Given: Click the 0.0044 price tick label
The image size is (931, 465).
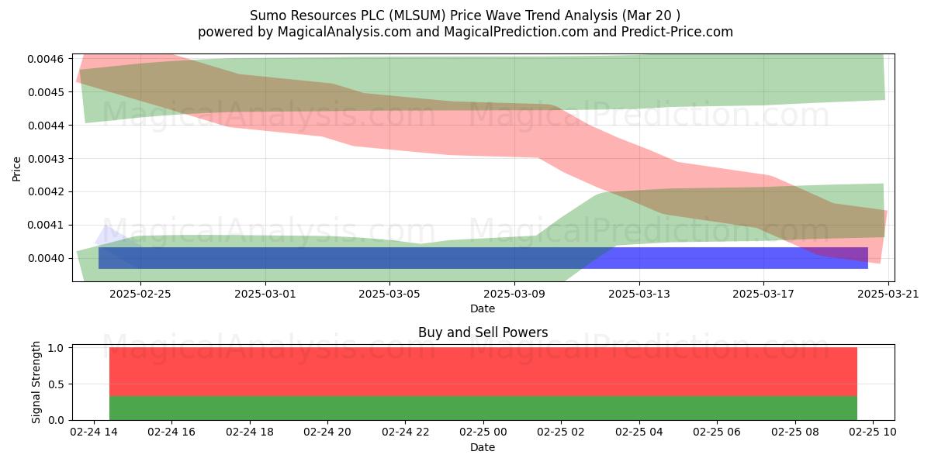Looking at the screenshot, I should [47, 126].
